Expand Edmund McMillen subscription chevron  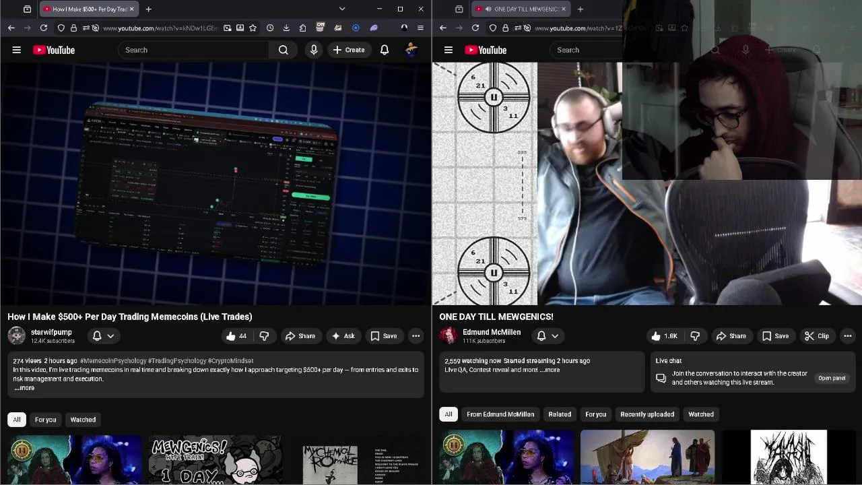(555, 335)
